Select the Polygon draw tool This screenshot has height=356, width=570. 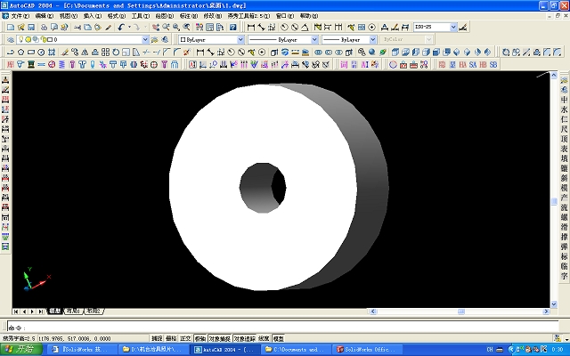20,53
